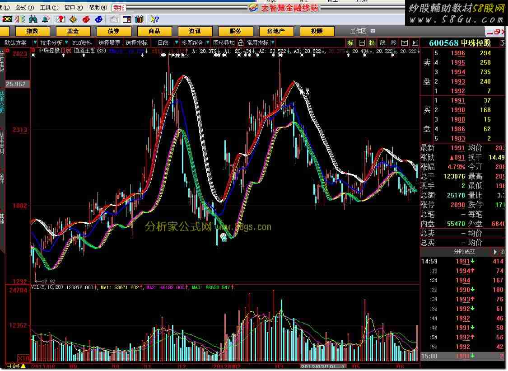Click the alarm bell alert icon

(45, 19)
